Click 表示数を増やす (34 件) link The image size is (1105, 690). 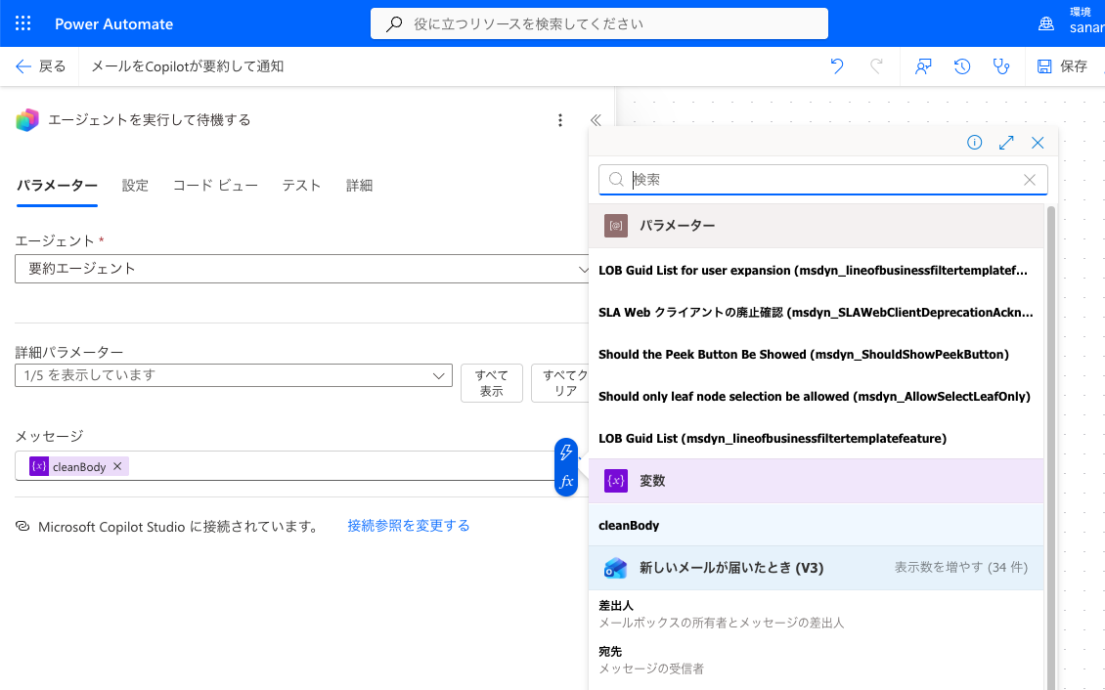tap(961, 567)
